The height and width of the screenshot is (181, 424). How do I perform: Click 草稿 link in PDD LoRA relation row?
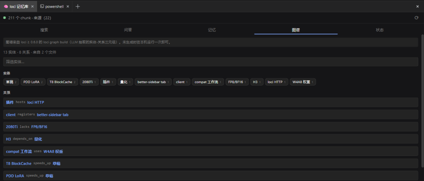click(49, 176)
